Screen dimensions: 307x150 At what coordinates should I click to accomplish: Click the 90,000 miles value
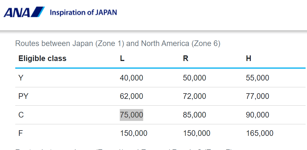tap(258, 115)
